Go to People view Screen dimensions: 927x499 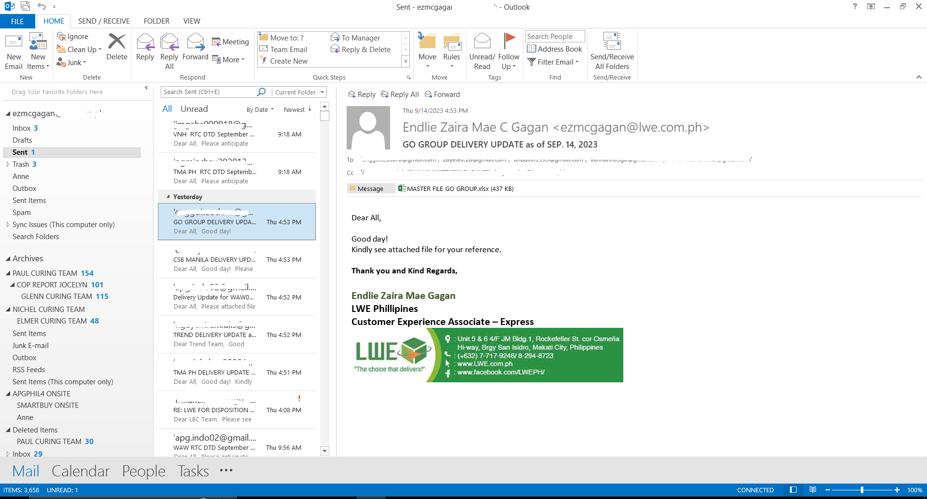pos(143,471)
